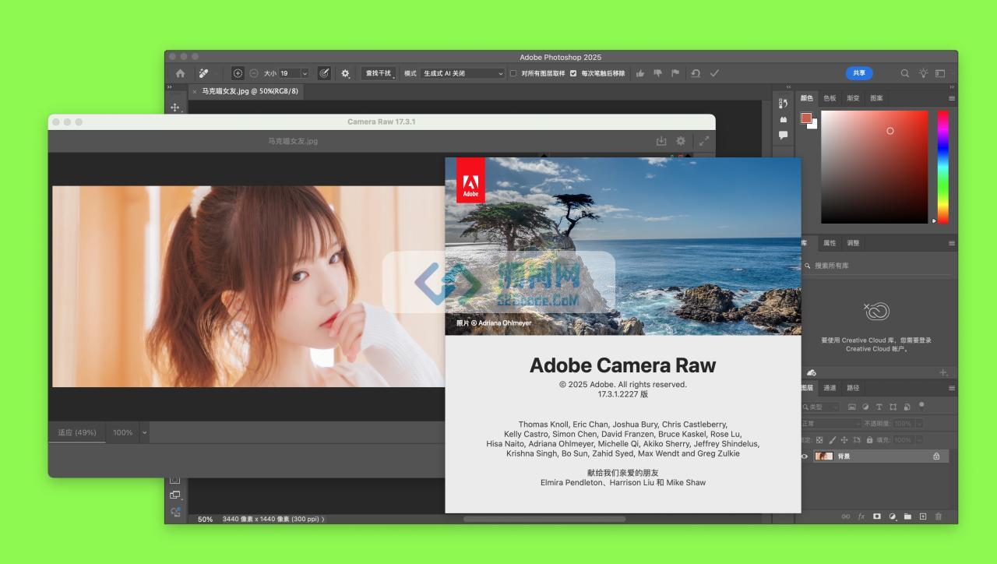The height and width of the screenshot is (564, 997).
Task: Click the foreground color swatch
Action: (806, 118)
